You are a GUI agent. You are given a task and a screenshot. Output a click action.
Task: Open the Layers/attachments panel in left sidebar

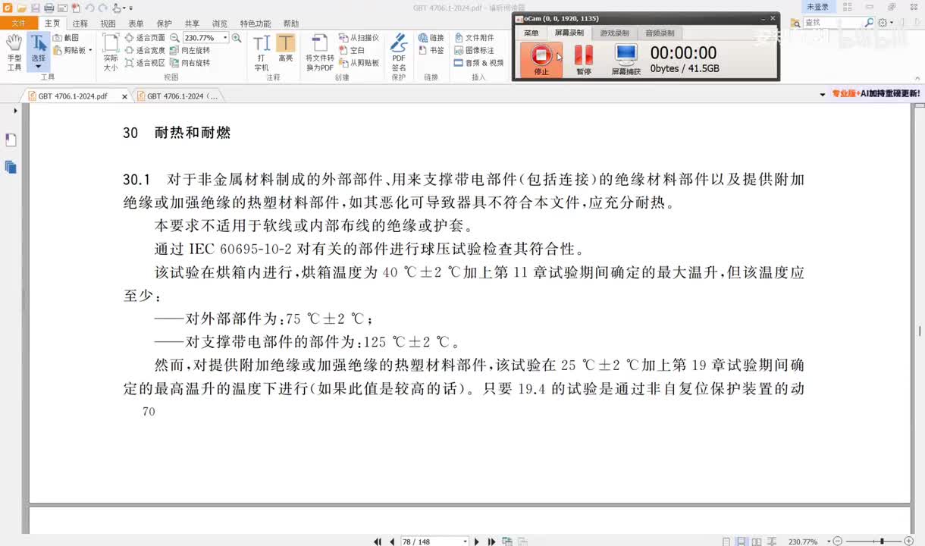11,167
